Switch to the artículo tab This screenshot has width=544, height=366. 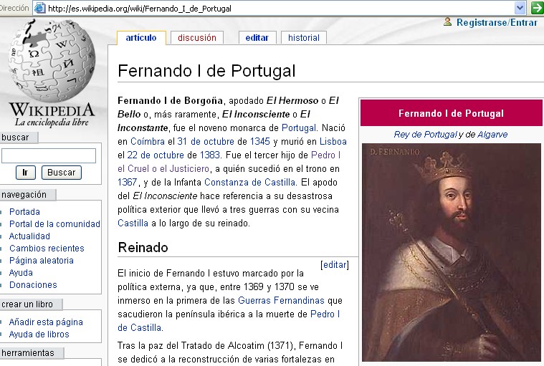pyautogui.click(x=141, y=38)
